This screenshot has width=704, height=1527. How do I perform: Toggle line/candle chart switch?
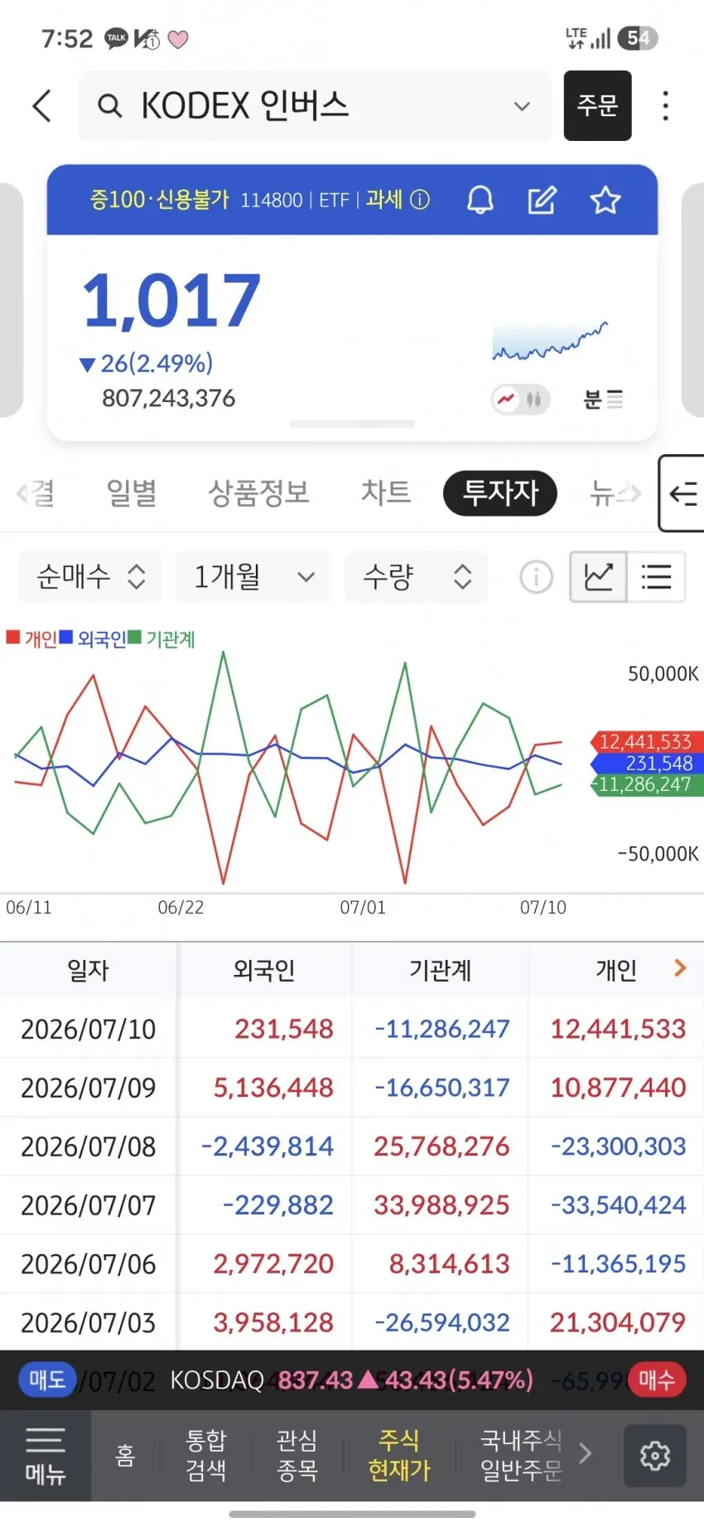pyautogui.click(x=520, y=400)
